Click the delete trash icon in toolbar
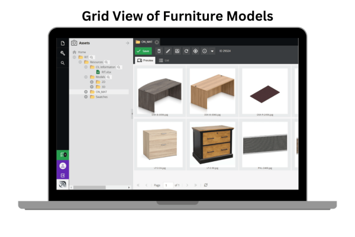The width and height of the screenshot is (355, 237). click(x=159, y=51)
